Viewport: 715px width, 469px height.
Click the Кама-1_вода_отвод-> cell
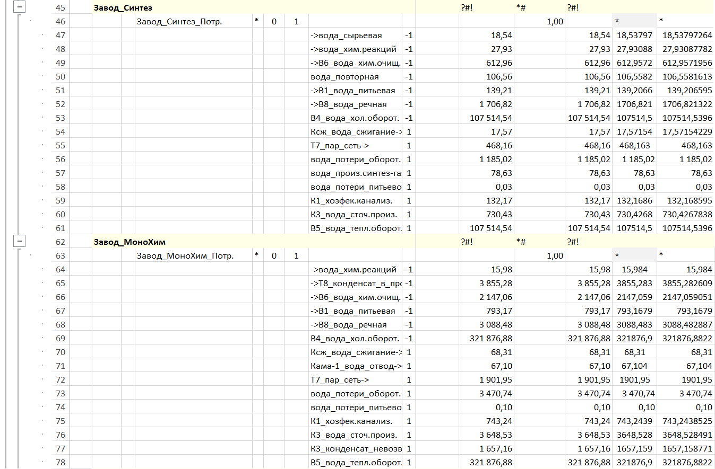pos(356,366)
